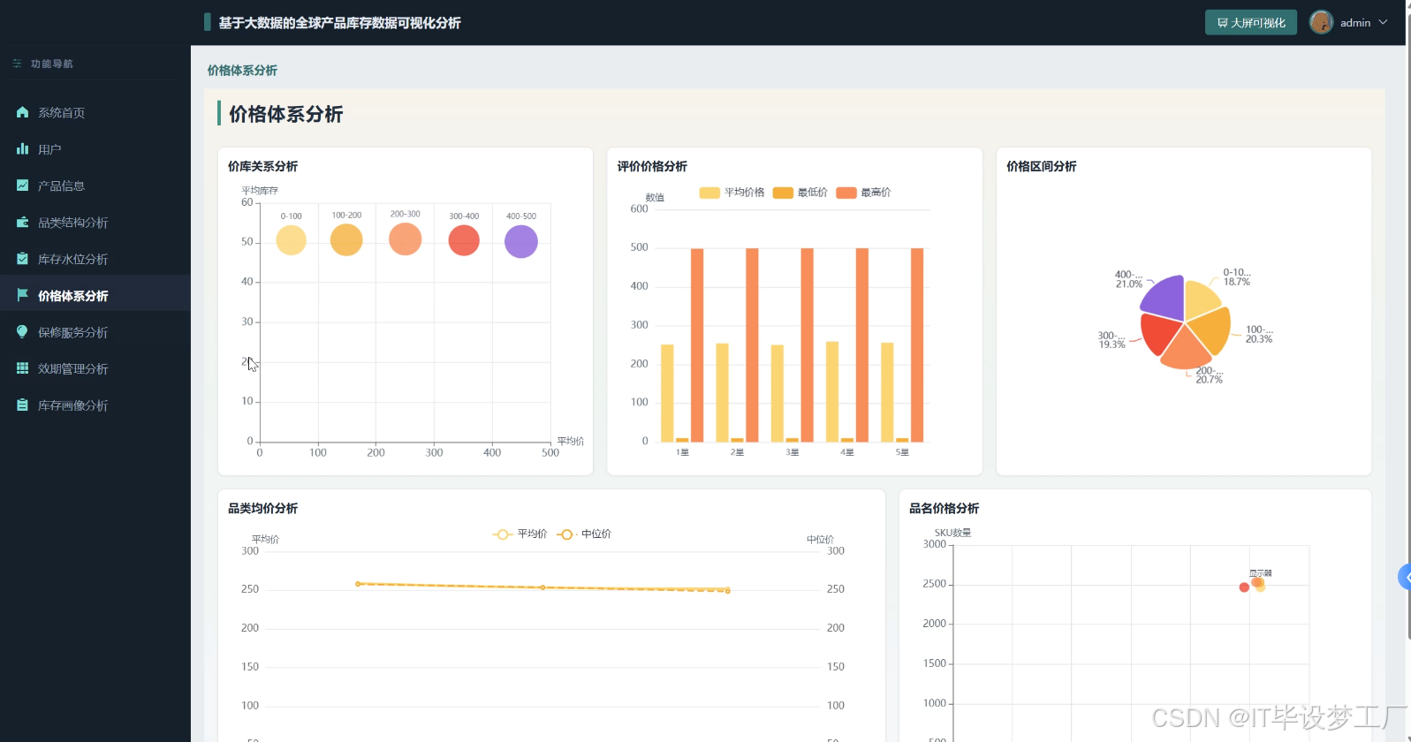
Task: Click the clipboard icon beside 库存水位分析
Action: click(x=23, y=259)
